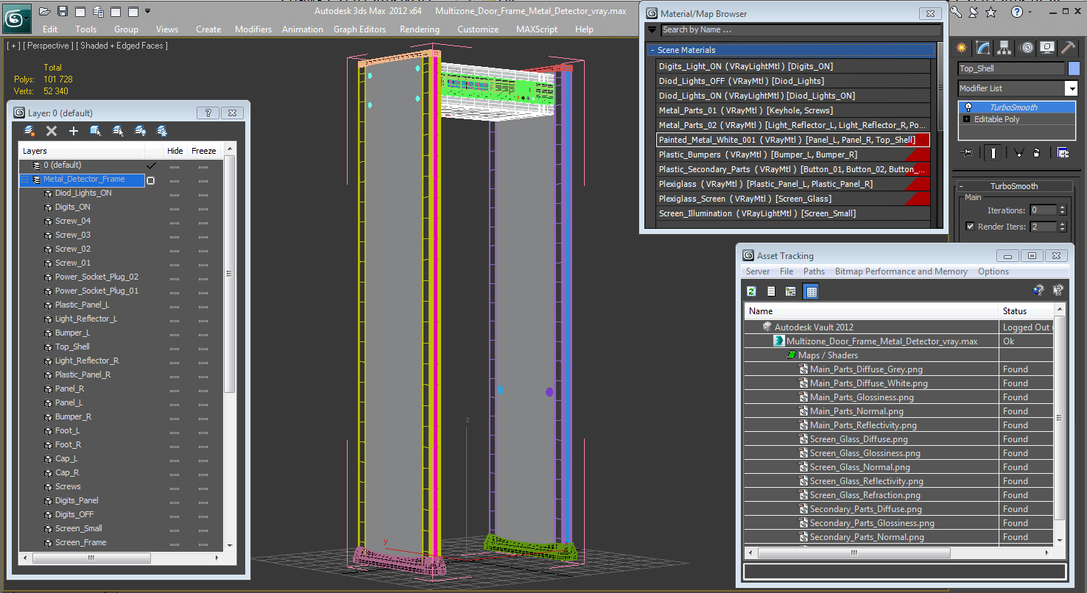Refresh Asset Tracking list icon
The width and height of the screenshot is (1087, 593).
(751, 291)
